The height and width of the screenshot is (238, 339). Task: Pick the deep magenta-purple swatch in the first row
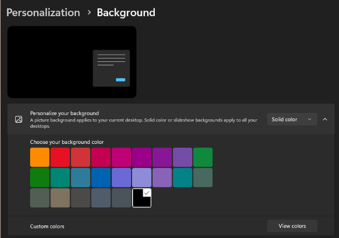[x=142, y=157]
